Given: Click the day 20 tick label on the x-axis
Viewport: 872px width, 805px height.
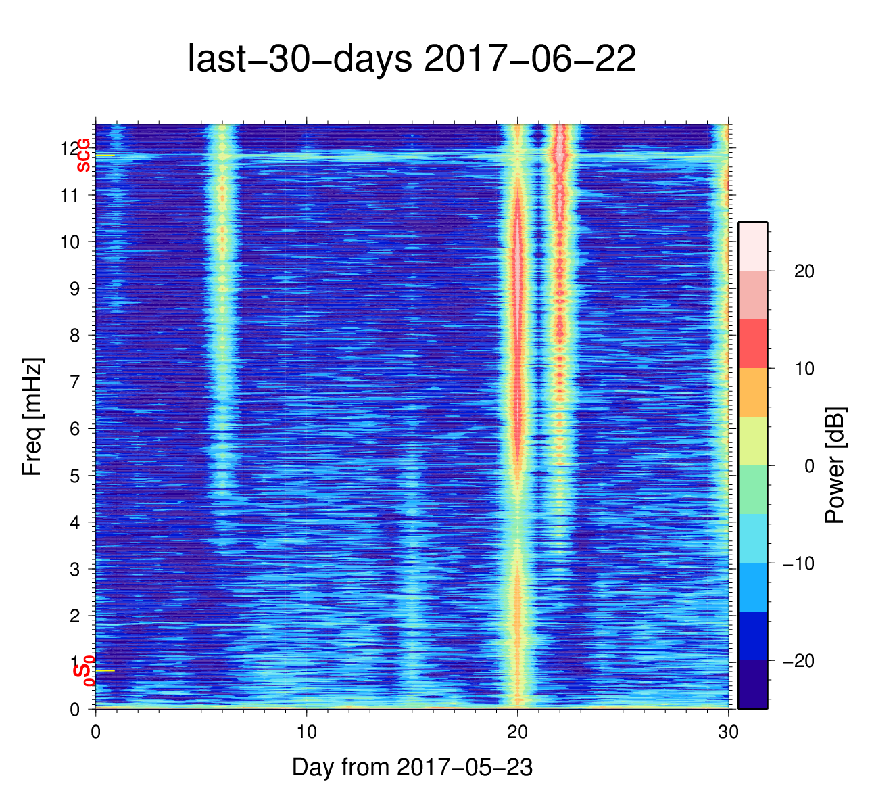Looking at the screenshot, I should tap(517, 733).
